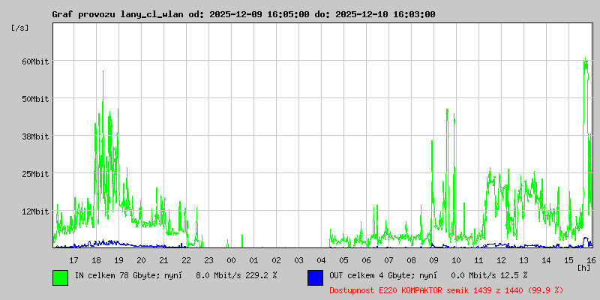Click the '16' hour label on x-axis
The width and height of the screenshot is (600, 300).
(591, 260)
